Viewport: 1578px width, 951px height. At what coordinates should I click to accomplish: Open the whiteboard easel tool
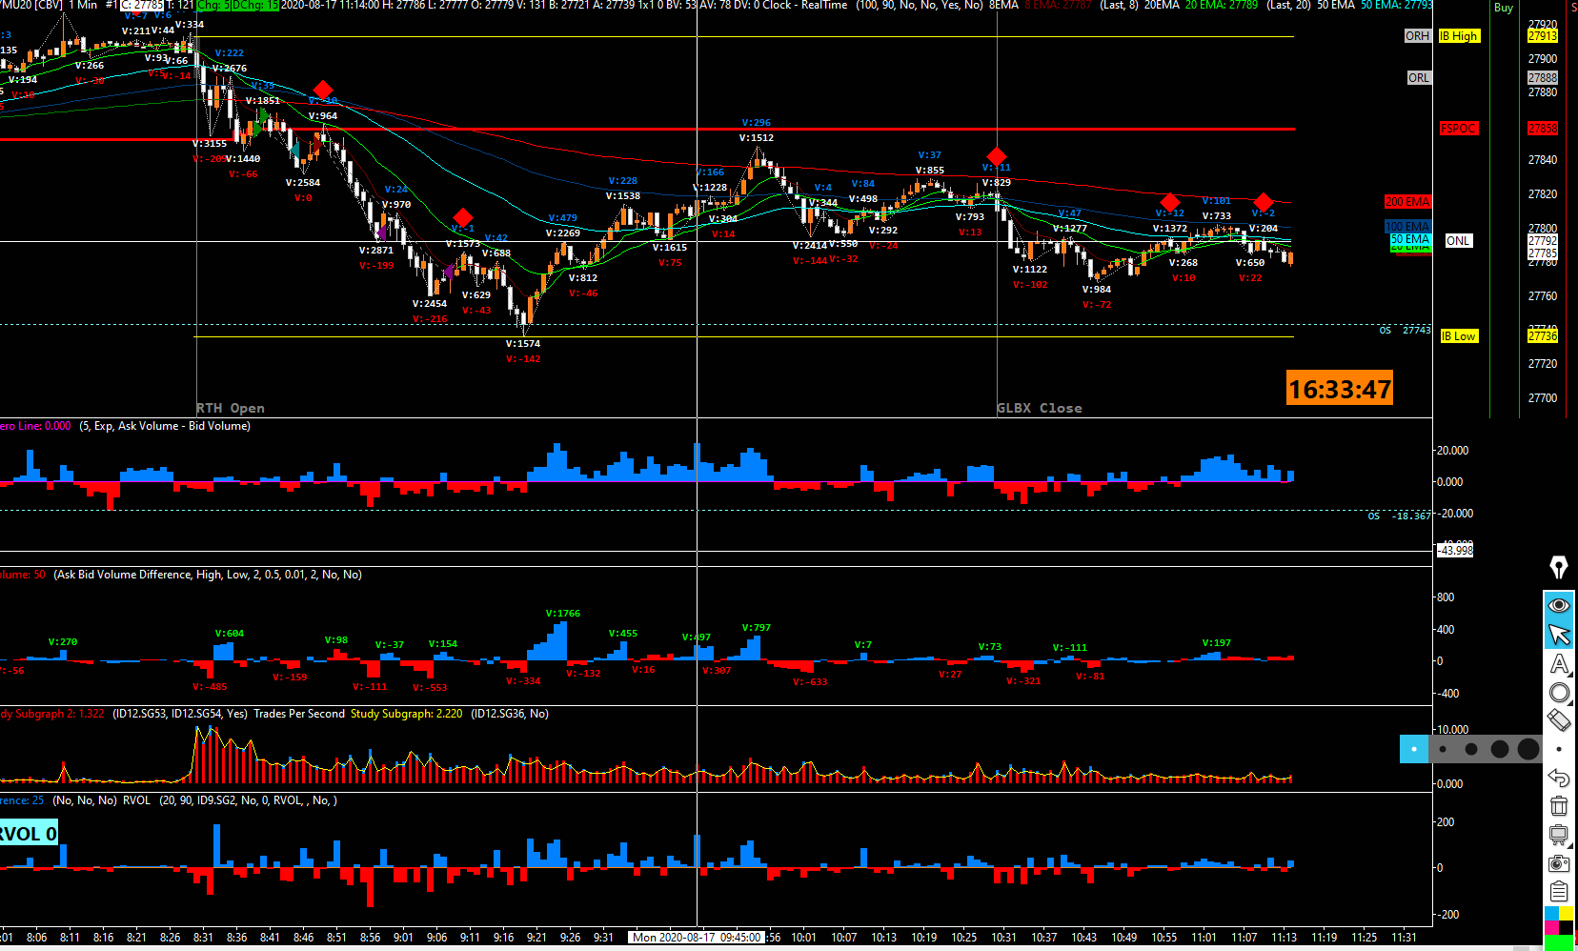coord(1559,835)
